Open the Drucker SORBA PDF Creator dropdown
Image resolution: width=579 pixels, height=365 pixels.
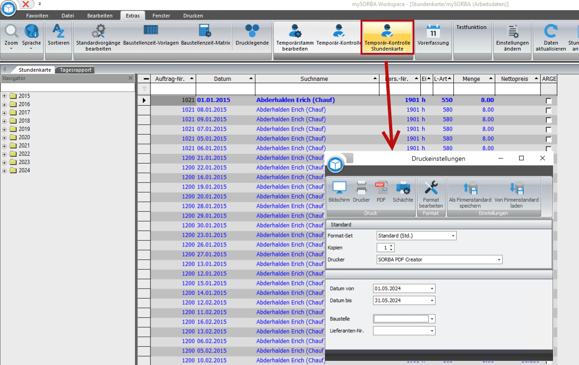[499, 260]
